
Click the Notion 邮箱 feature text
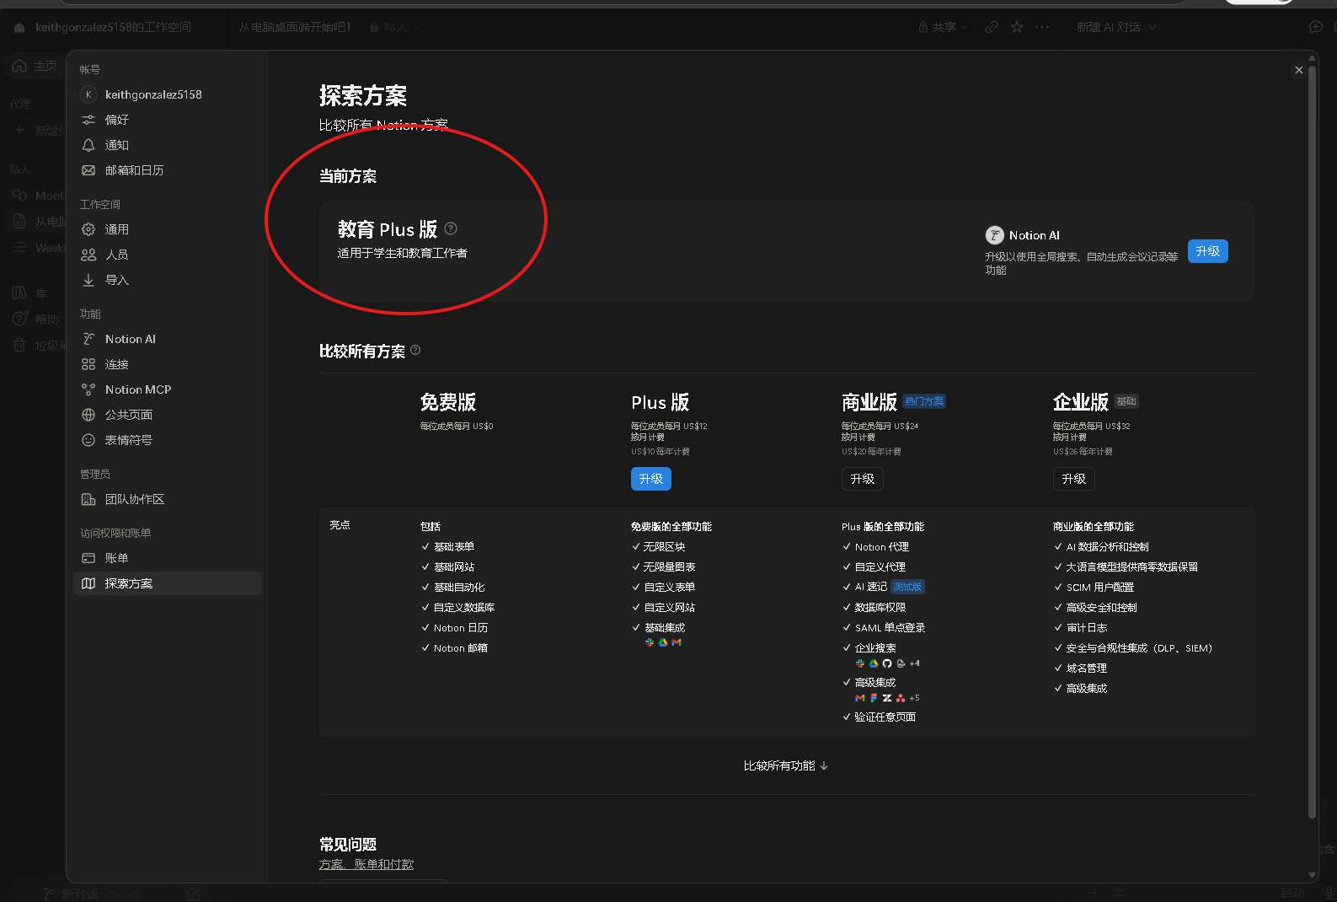coord(461,648)
